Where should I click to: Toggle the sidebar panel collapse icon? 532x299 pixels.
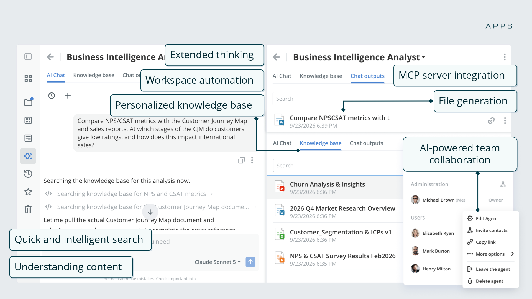coord(28,57)
